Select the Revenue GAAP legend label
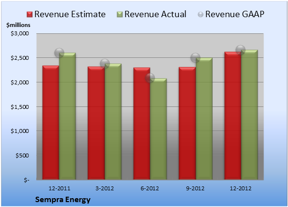The image size is (288, 207). [x=235, y=14]
